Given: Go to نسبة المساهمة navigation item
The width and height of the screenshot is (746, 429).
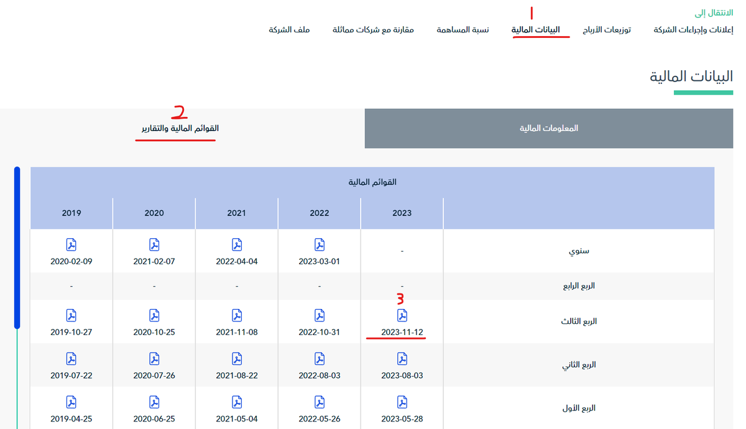Looking at the screenshot, I should click(x=463, y=30).
